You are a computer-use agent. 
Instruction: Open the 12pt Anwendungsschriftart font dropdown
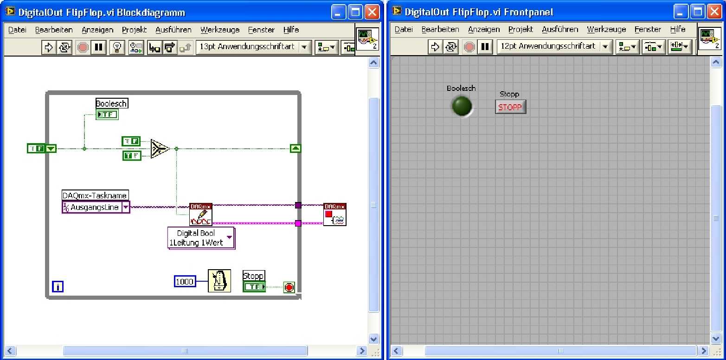[x=554, y=47]
